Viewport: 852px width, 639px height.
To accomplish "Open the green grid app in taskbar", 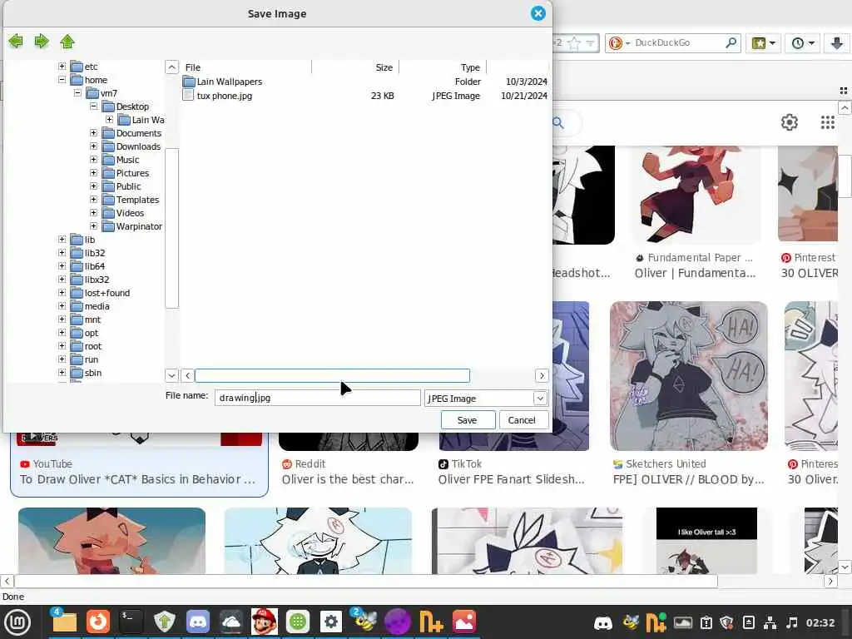I will (x=298, y=622).
